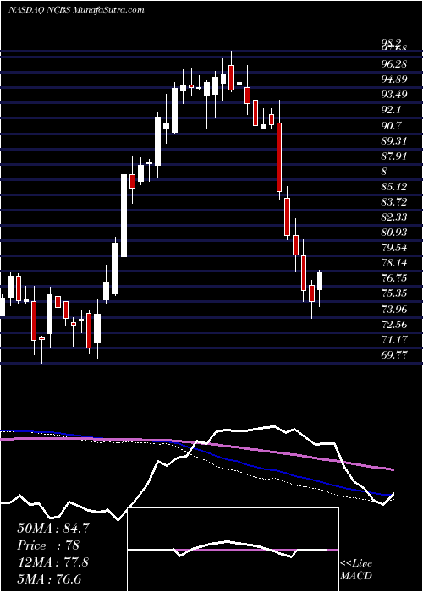
Task: Click the <<Live MACD label
Action: [x=356, y=569]
